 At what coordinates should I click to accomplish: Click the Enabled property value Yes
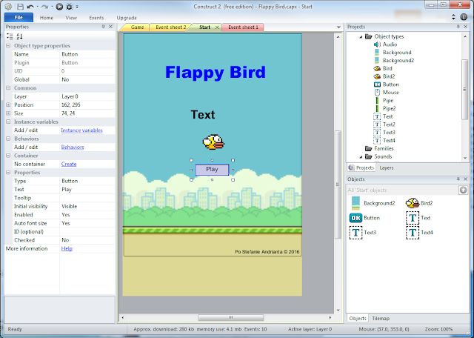pos(87,215)
